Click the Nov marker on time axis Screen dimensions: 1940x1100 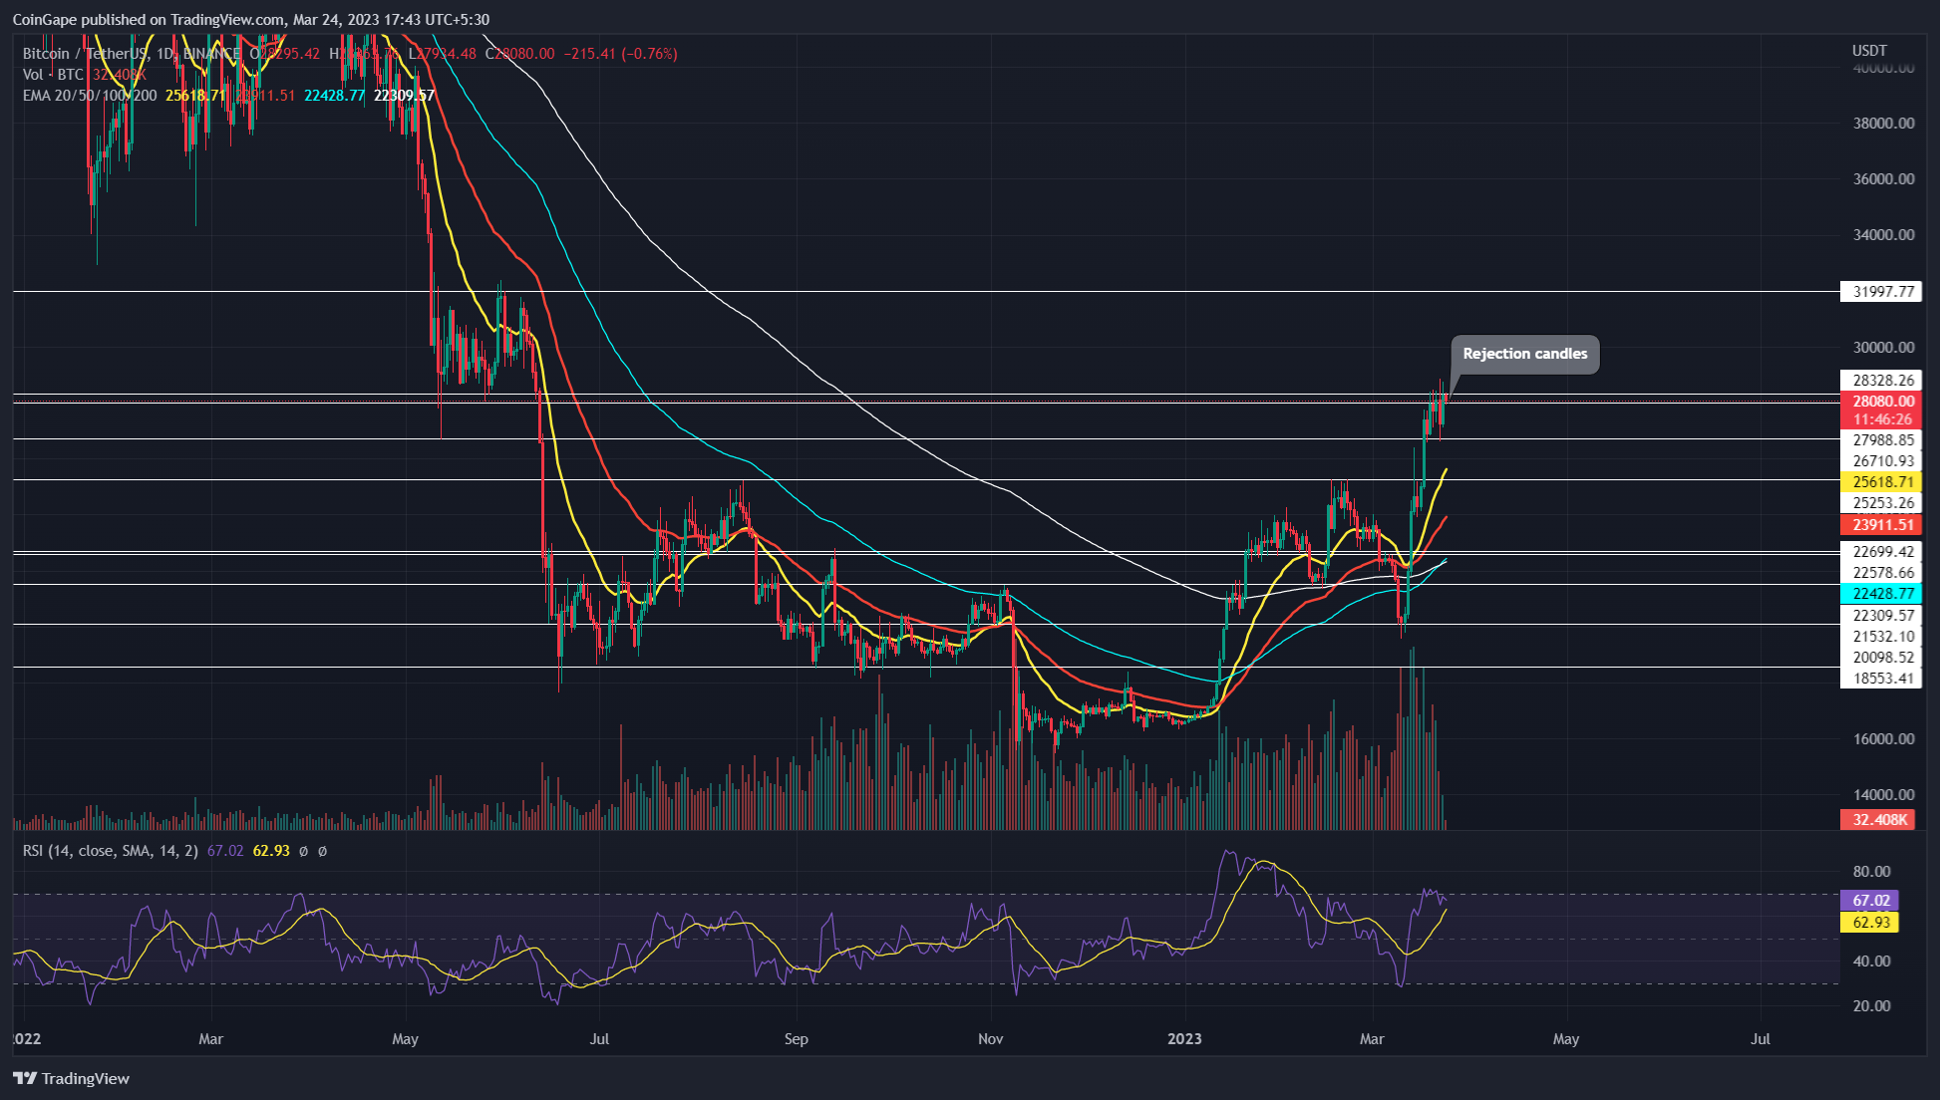click(990, 1039)
